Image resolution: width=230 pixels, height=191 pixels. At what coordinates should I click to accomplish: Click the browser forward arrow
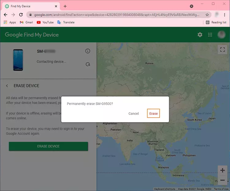point(13,15)
